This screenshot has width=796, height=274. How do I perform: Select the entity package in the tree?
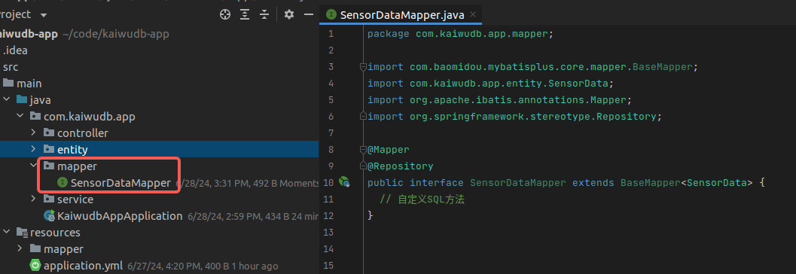coord(72,150)
